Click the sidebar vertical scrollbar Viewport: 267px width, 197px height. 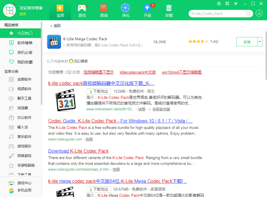pos(42,63)
